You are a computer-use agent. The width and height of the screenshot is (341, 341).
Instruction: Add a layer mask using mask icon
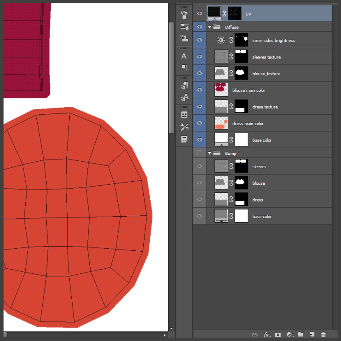pyautogui.click(x=278, y=335)
